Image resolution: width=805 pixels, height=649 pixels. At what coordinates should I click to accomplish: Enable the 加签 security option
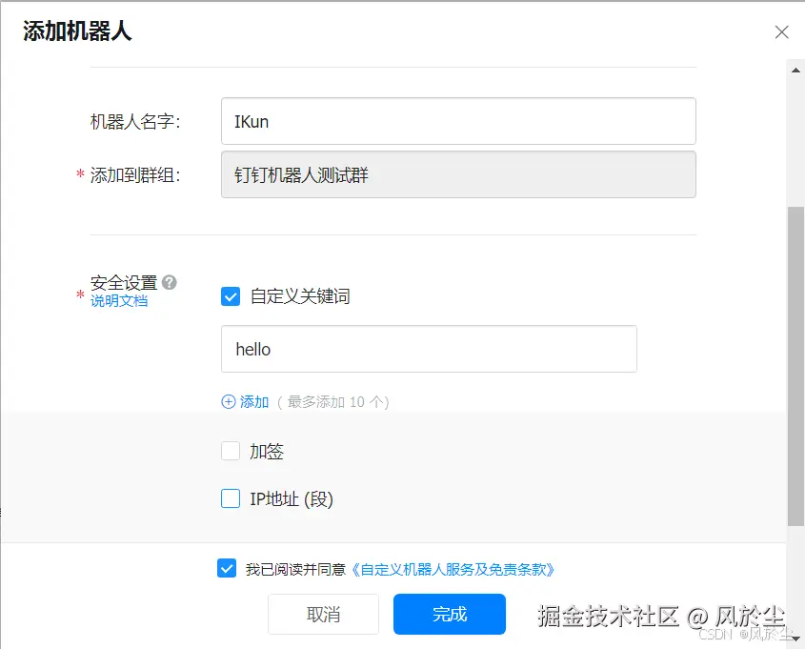pos(229,452)
